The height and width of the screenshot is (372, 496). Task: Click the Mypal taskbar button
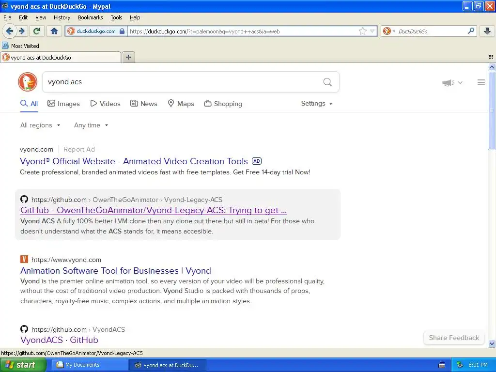(168, 365)
